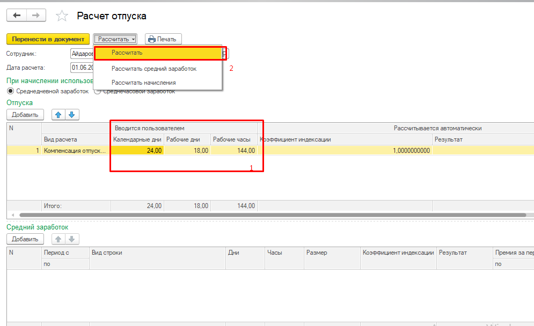
Task: Click Добавить in the Отпуска section
Action: (x=25, y=115)
